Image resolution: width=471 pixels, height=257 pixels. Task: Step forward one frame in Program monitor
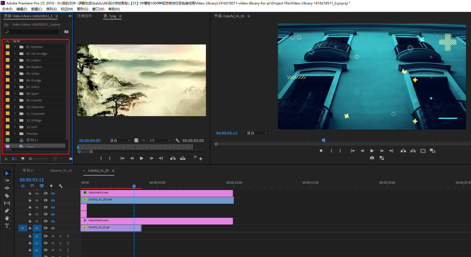382,151
